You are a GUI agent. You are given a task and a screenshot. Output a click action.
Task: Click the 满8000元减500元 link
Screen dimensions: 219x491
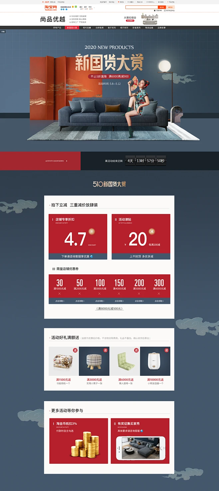coord(109,309)
